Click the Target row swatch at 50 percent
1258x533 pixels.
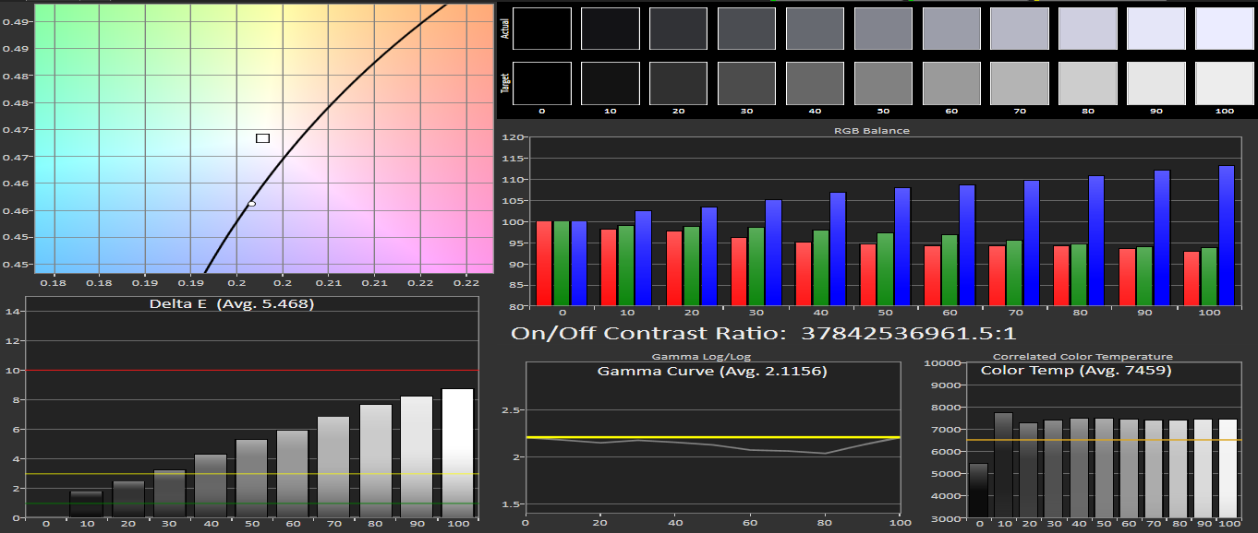[x=884, y=83]
